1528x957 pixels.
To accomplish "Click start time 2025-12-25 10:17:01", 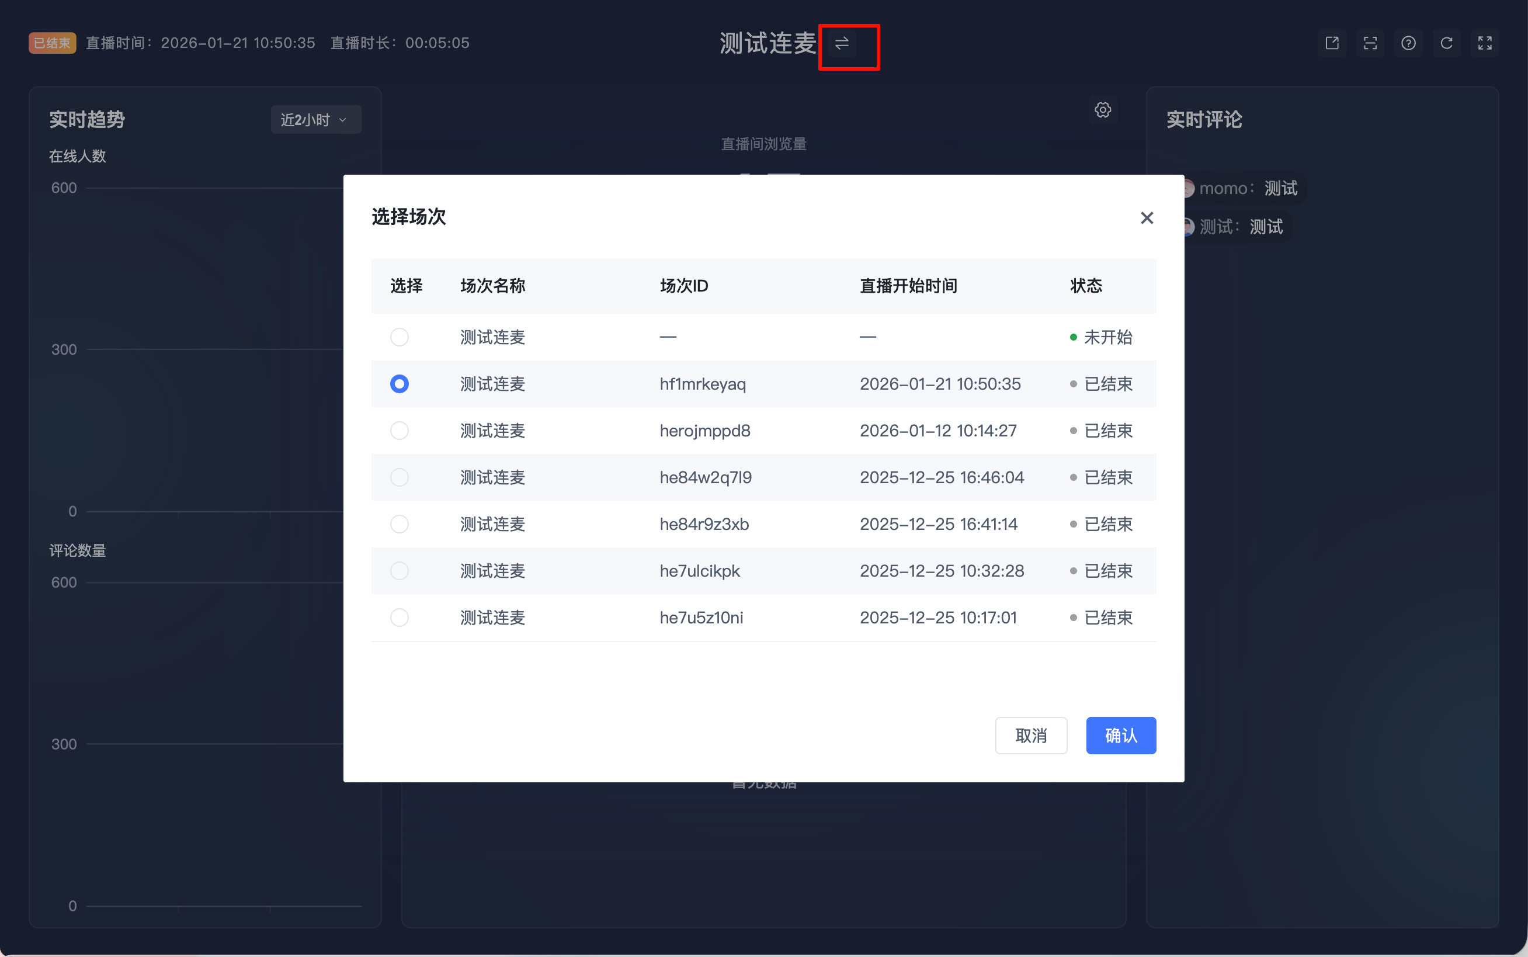I will click(938, 618).
